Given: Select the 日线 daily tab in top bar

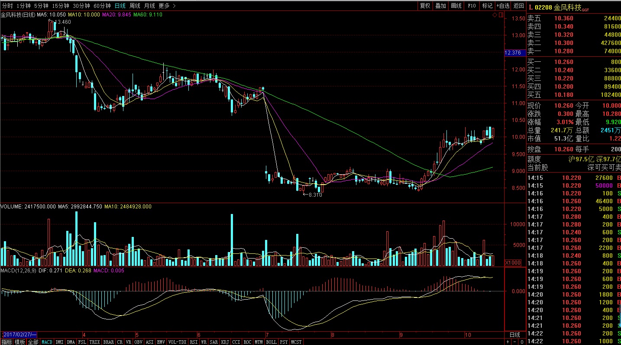Looking at the screenshot, I should click(120, 6).
